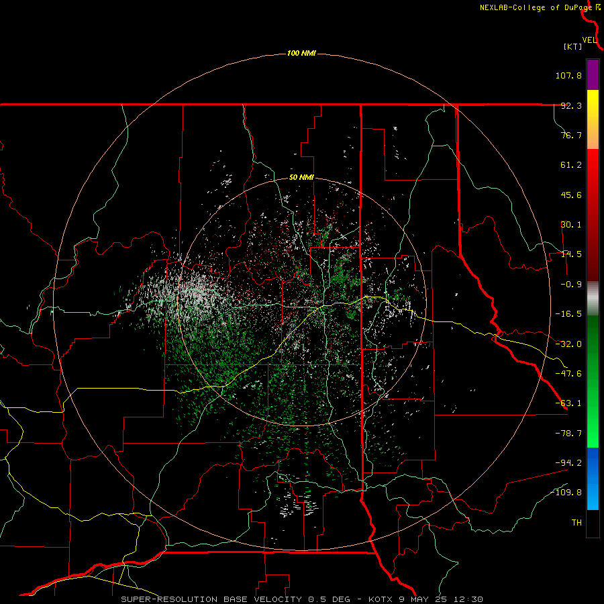Select the -109.8 velocity scale value

coord(566,493)
